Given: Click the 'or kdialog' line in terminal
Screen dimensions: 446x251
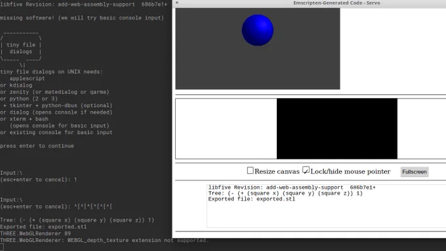Looking at the screenshot, I should [x=16, y=85].
